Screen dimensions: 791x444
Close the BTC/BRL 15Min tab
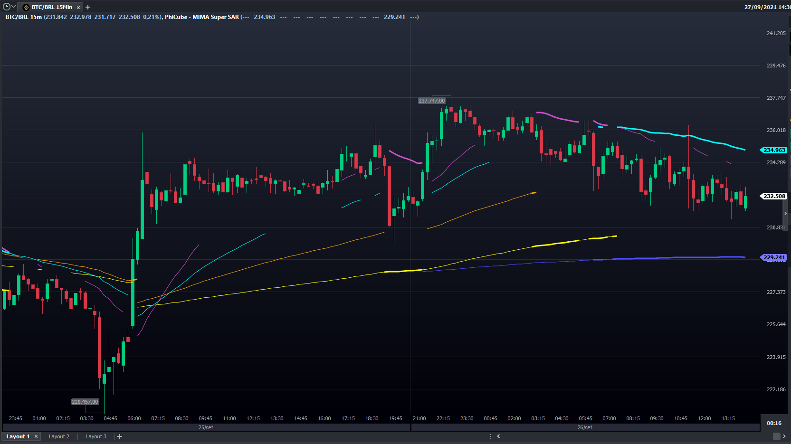point(78,8)
